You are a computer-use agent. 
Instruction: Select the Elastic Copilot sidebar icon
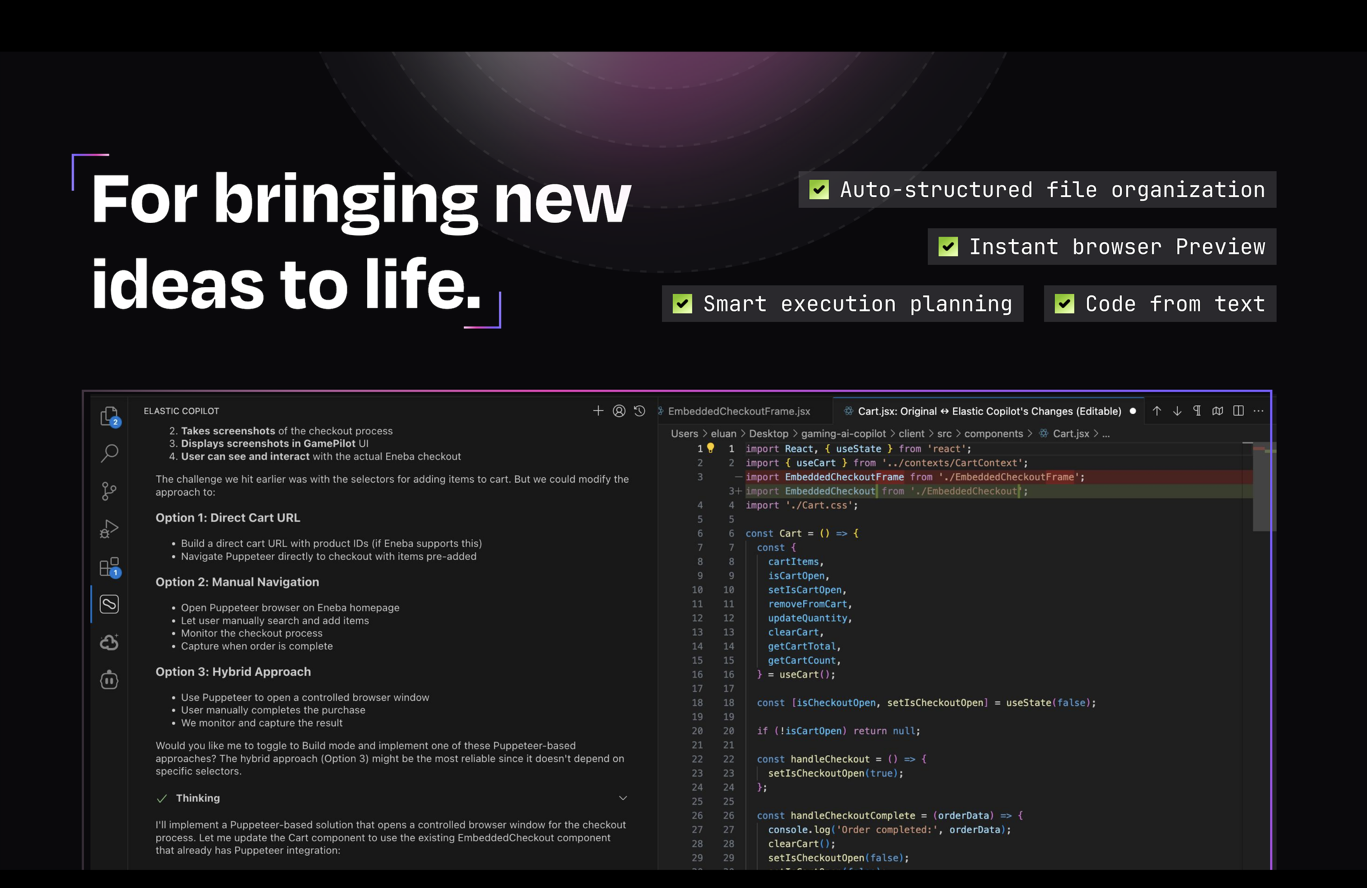tap(109, 604)
